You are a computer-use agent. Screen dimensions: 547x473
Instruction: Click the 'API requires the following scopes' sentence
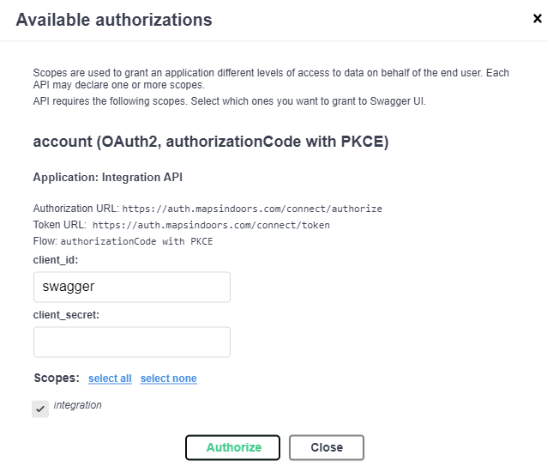(230, 101)
